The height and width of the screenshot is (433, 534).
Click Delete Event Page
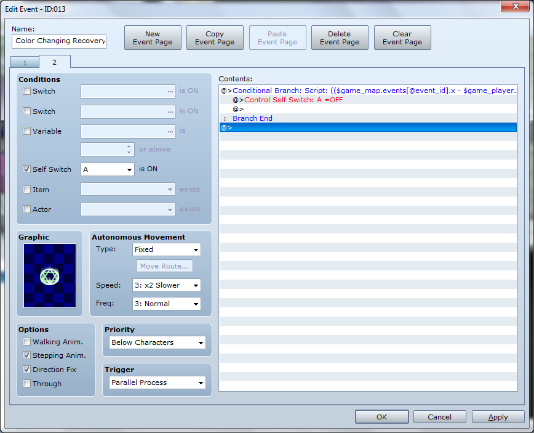coord(340,38)
